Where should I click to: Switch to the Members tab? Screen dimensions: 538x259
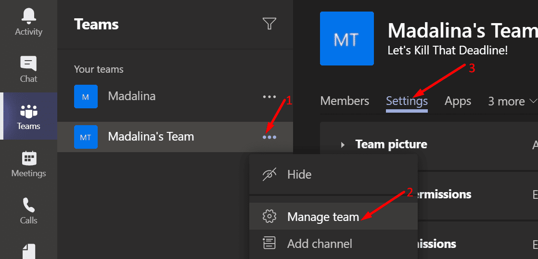(345, 101)
